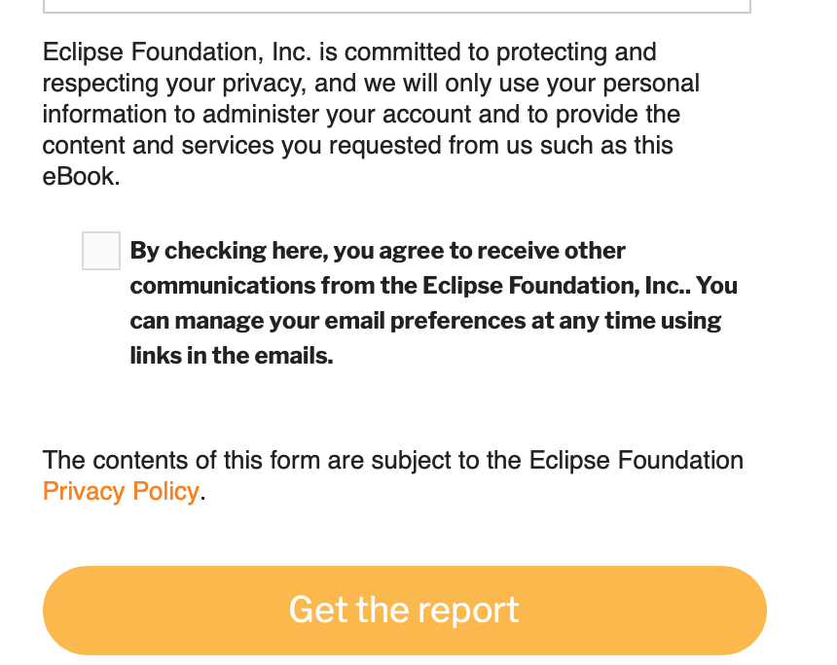Click the 'By checking here, you agree' label
The image size is (837, 665).
click(433, 303)
